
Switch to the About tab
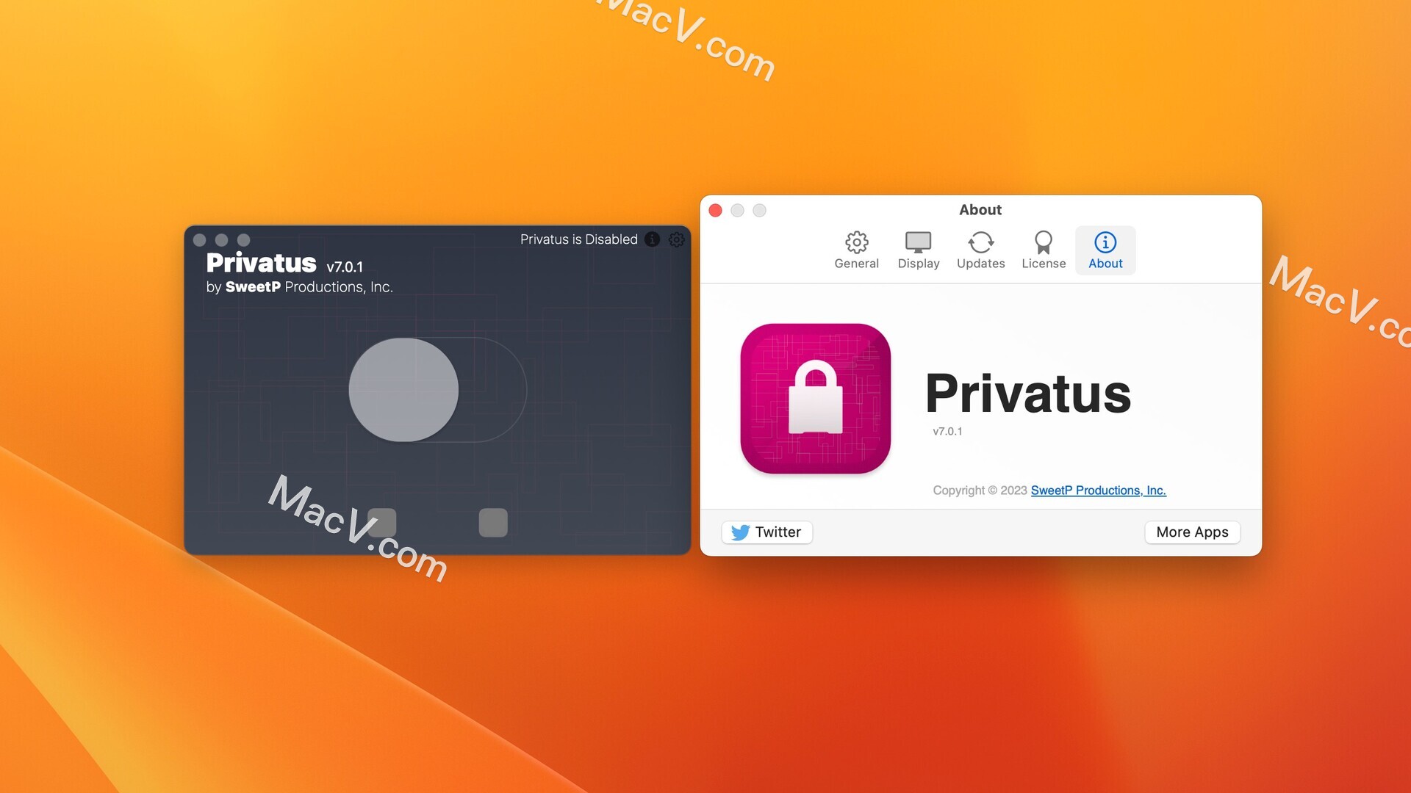tap(1105, 250)
